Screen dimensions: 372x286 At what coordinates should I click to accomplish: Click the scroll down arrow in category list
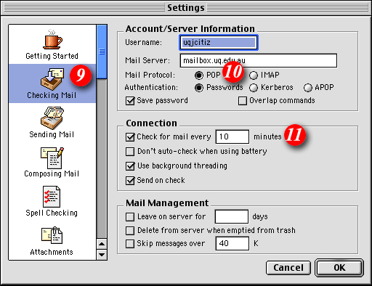coord(102,255)
